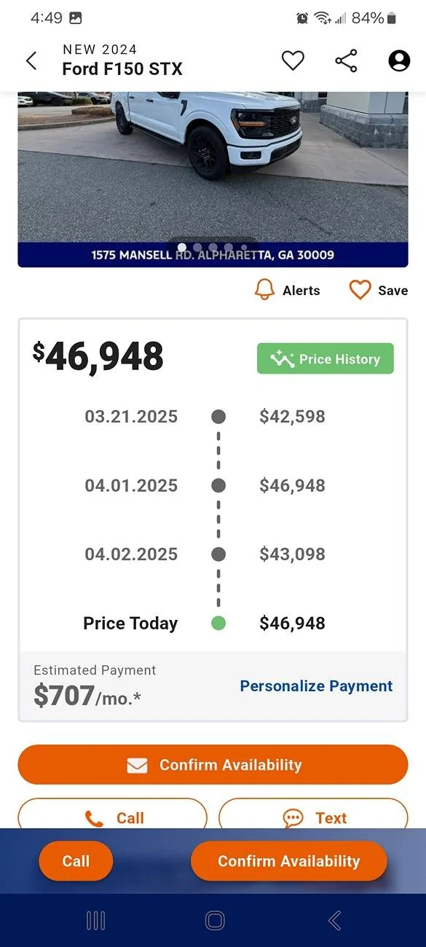This screenshot has width=426, height=947.
Task: Save the vehicle using the Save heart
Action: point(360,289)
